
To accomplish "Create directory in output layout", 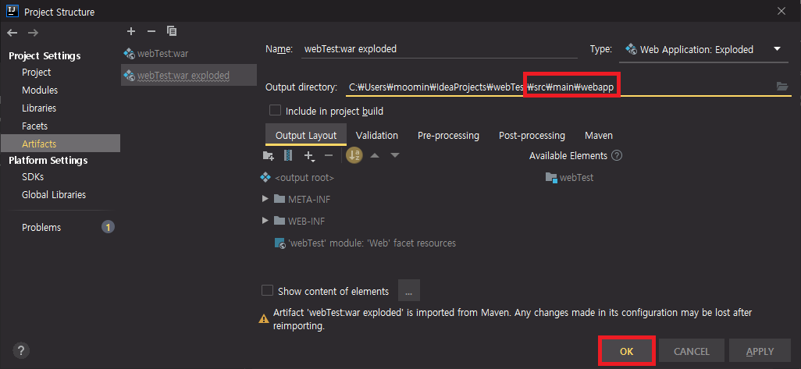I will 269,155.
